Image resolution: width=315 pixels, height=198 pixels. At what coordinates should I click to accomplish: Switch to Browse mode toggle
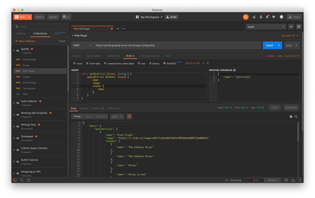(272, 180)
